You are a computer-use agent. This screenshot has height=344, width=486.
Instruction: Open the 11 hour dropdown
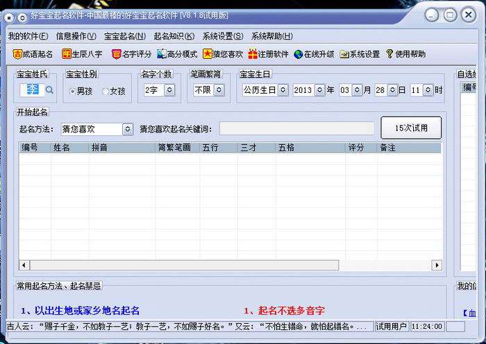pos(428,90)
